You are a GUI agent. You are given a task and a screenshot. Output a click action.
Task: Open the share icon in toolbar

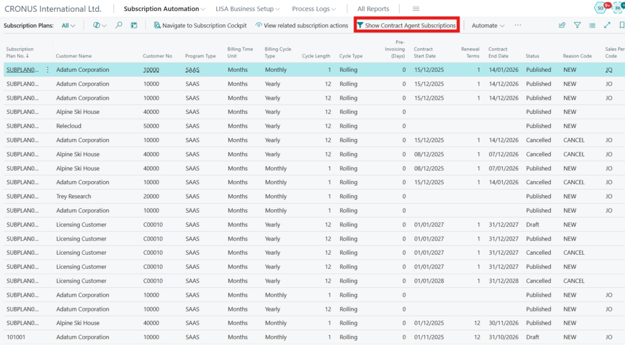pos(562,26)
